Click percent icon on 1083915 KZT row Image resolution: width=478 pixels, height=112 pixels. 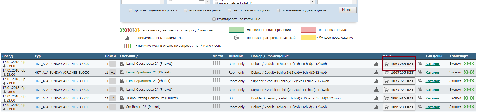click(x=420, y=98)
